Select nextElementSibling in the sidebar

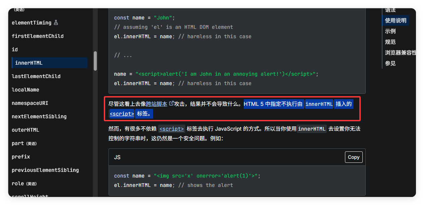pos(39,117)
